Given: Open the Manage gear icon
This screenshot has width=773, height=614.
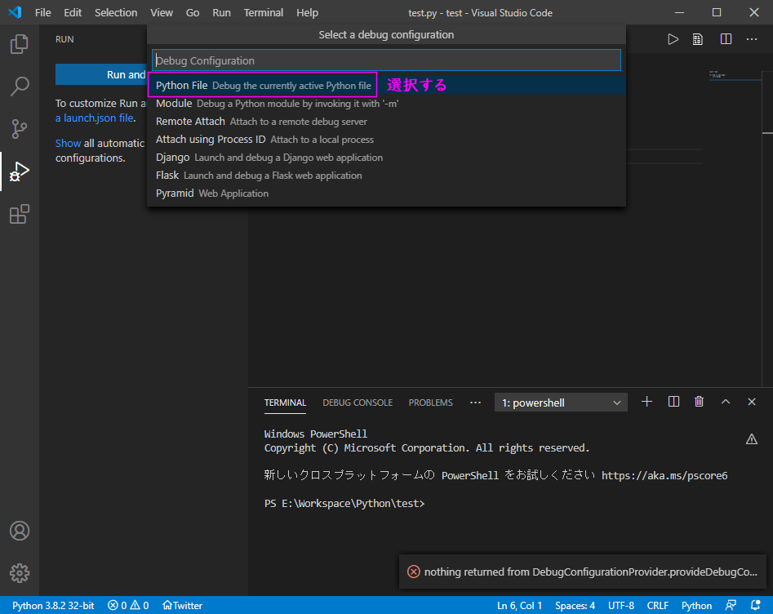Looking at the screenshot, I should [x=20, y=573].
